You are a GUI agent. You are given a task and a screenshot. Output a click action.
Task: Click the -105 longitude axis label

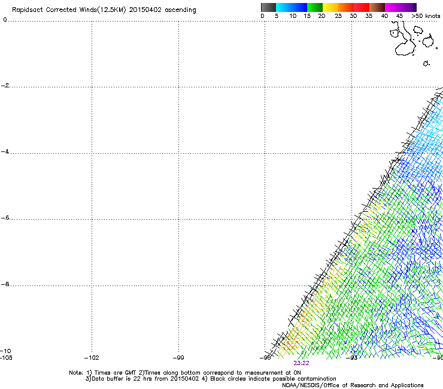click(x=6, y=358)
